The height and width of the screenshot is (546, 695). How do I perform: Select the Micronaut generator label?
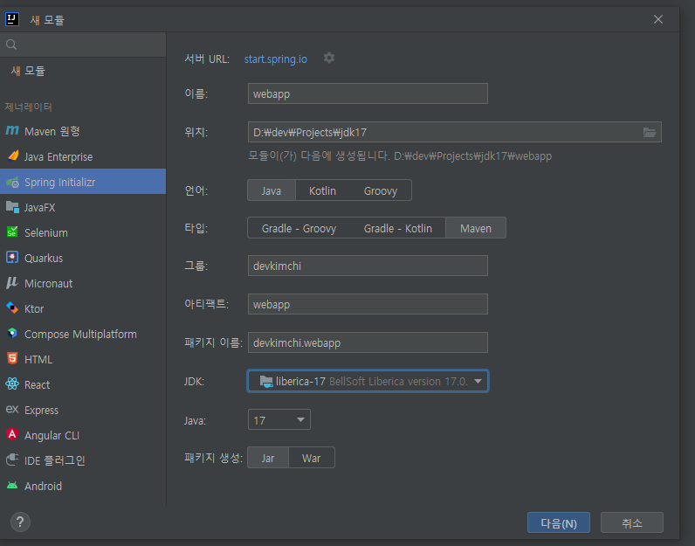tap(48, 283)
